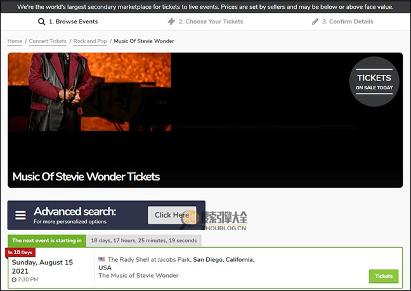Click the round Tickets On Sale Today badge
This screenshot has height=291, width=411.
(374, 82)
